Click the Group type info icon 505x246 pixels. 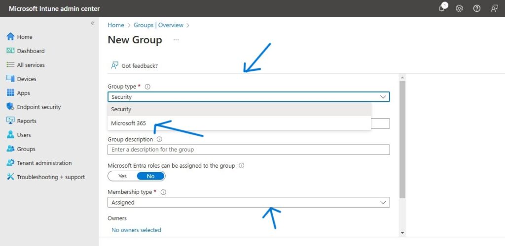click(x=147, y=87)
